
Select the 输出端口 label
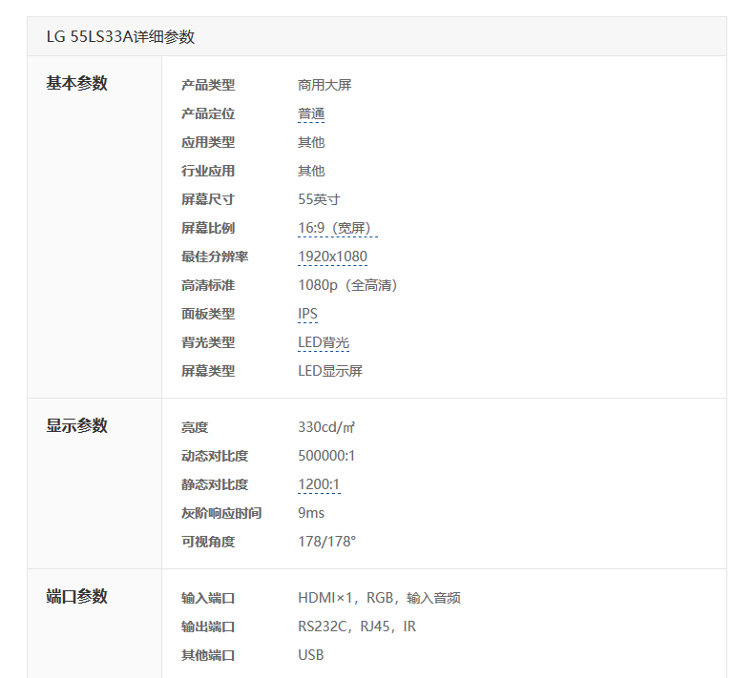pyautogui.click(x=208, y=627)
